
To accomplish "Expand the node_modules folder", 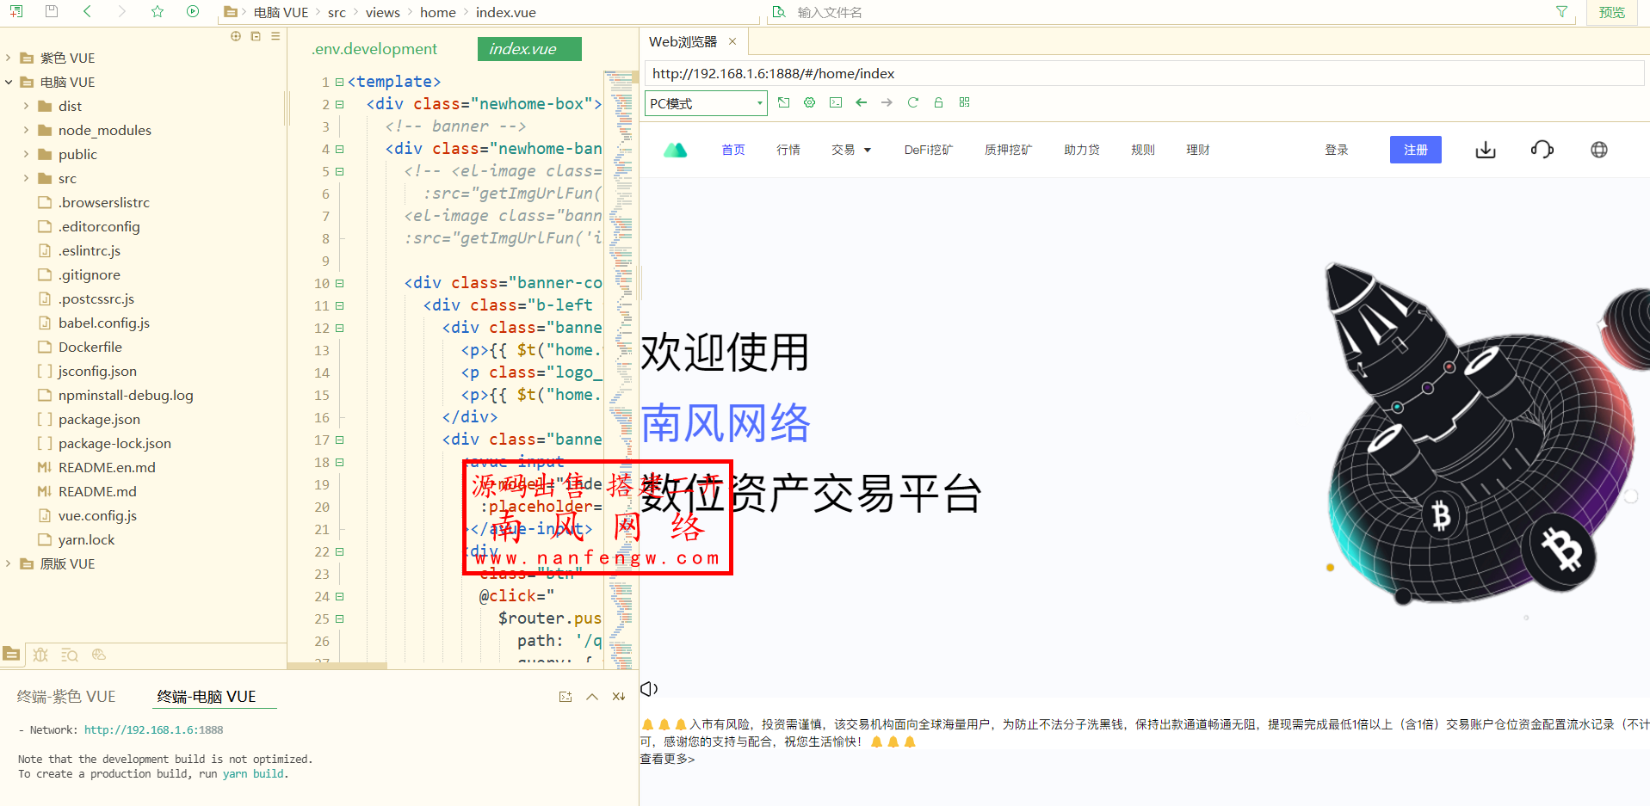I will point(103,130).
